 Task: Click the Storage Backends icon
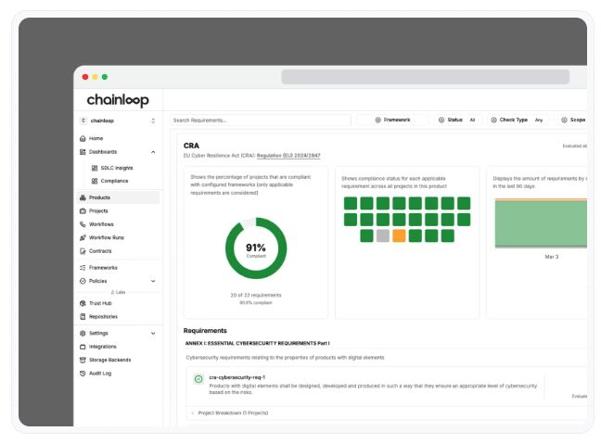click(x=83, y=360)
